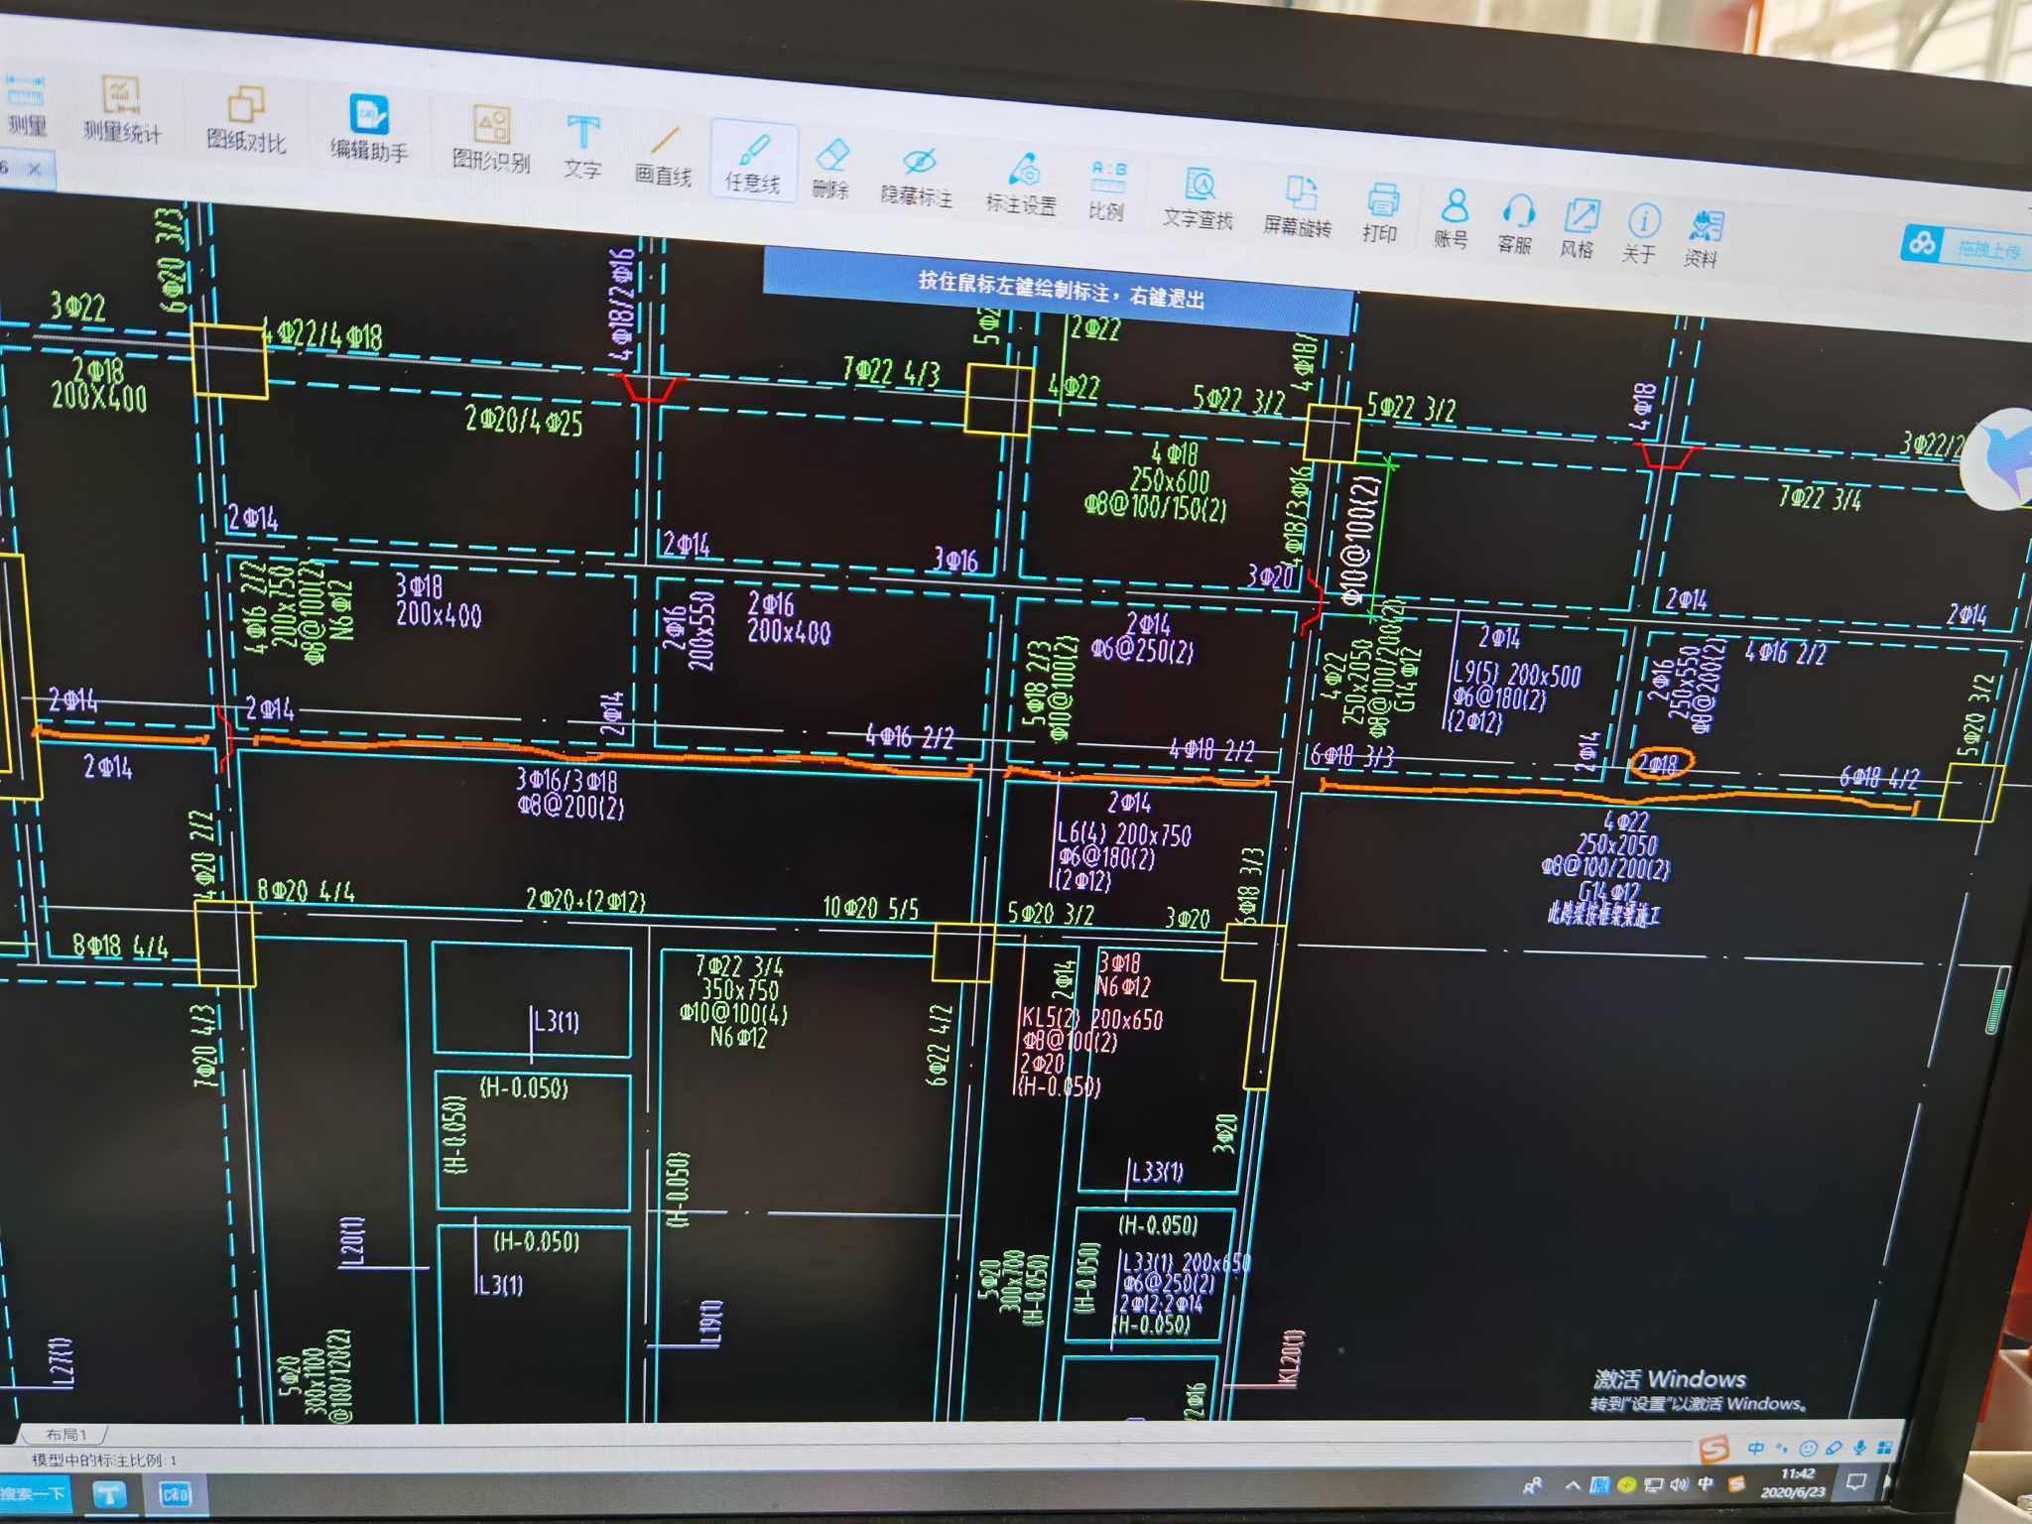Select the 删除 eraser tool
Viewport: 2032px width, 1524px height.
point(830,169)
